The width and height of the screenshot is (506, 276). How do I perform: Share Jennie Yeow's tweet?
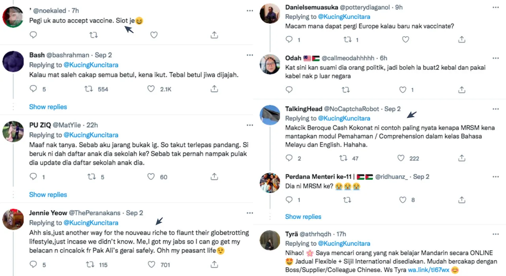(x=214, y=265)
